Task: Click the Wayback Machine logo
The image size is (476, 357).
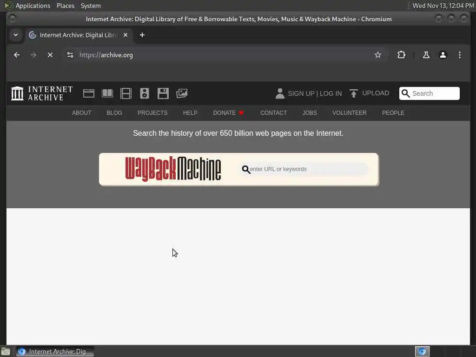Action: (173, 169)
